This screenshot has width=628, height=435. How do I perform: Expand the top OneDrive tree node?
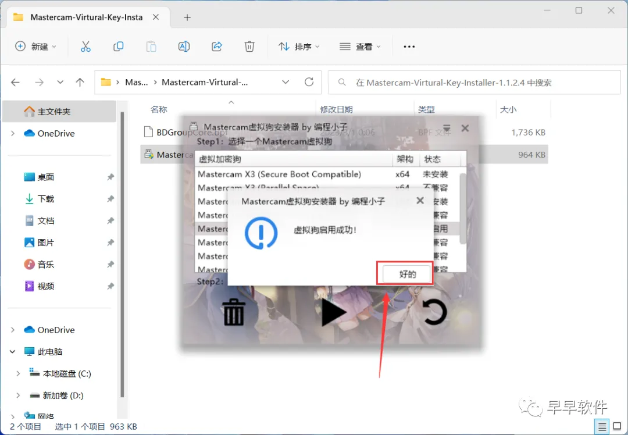pyautogui.click(x=13, y=133)
